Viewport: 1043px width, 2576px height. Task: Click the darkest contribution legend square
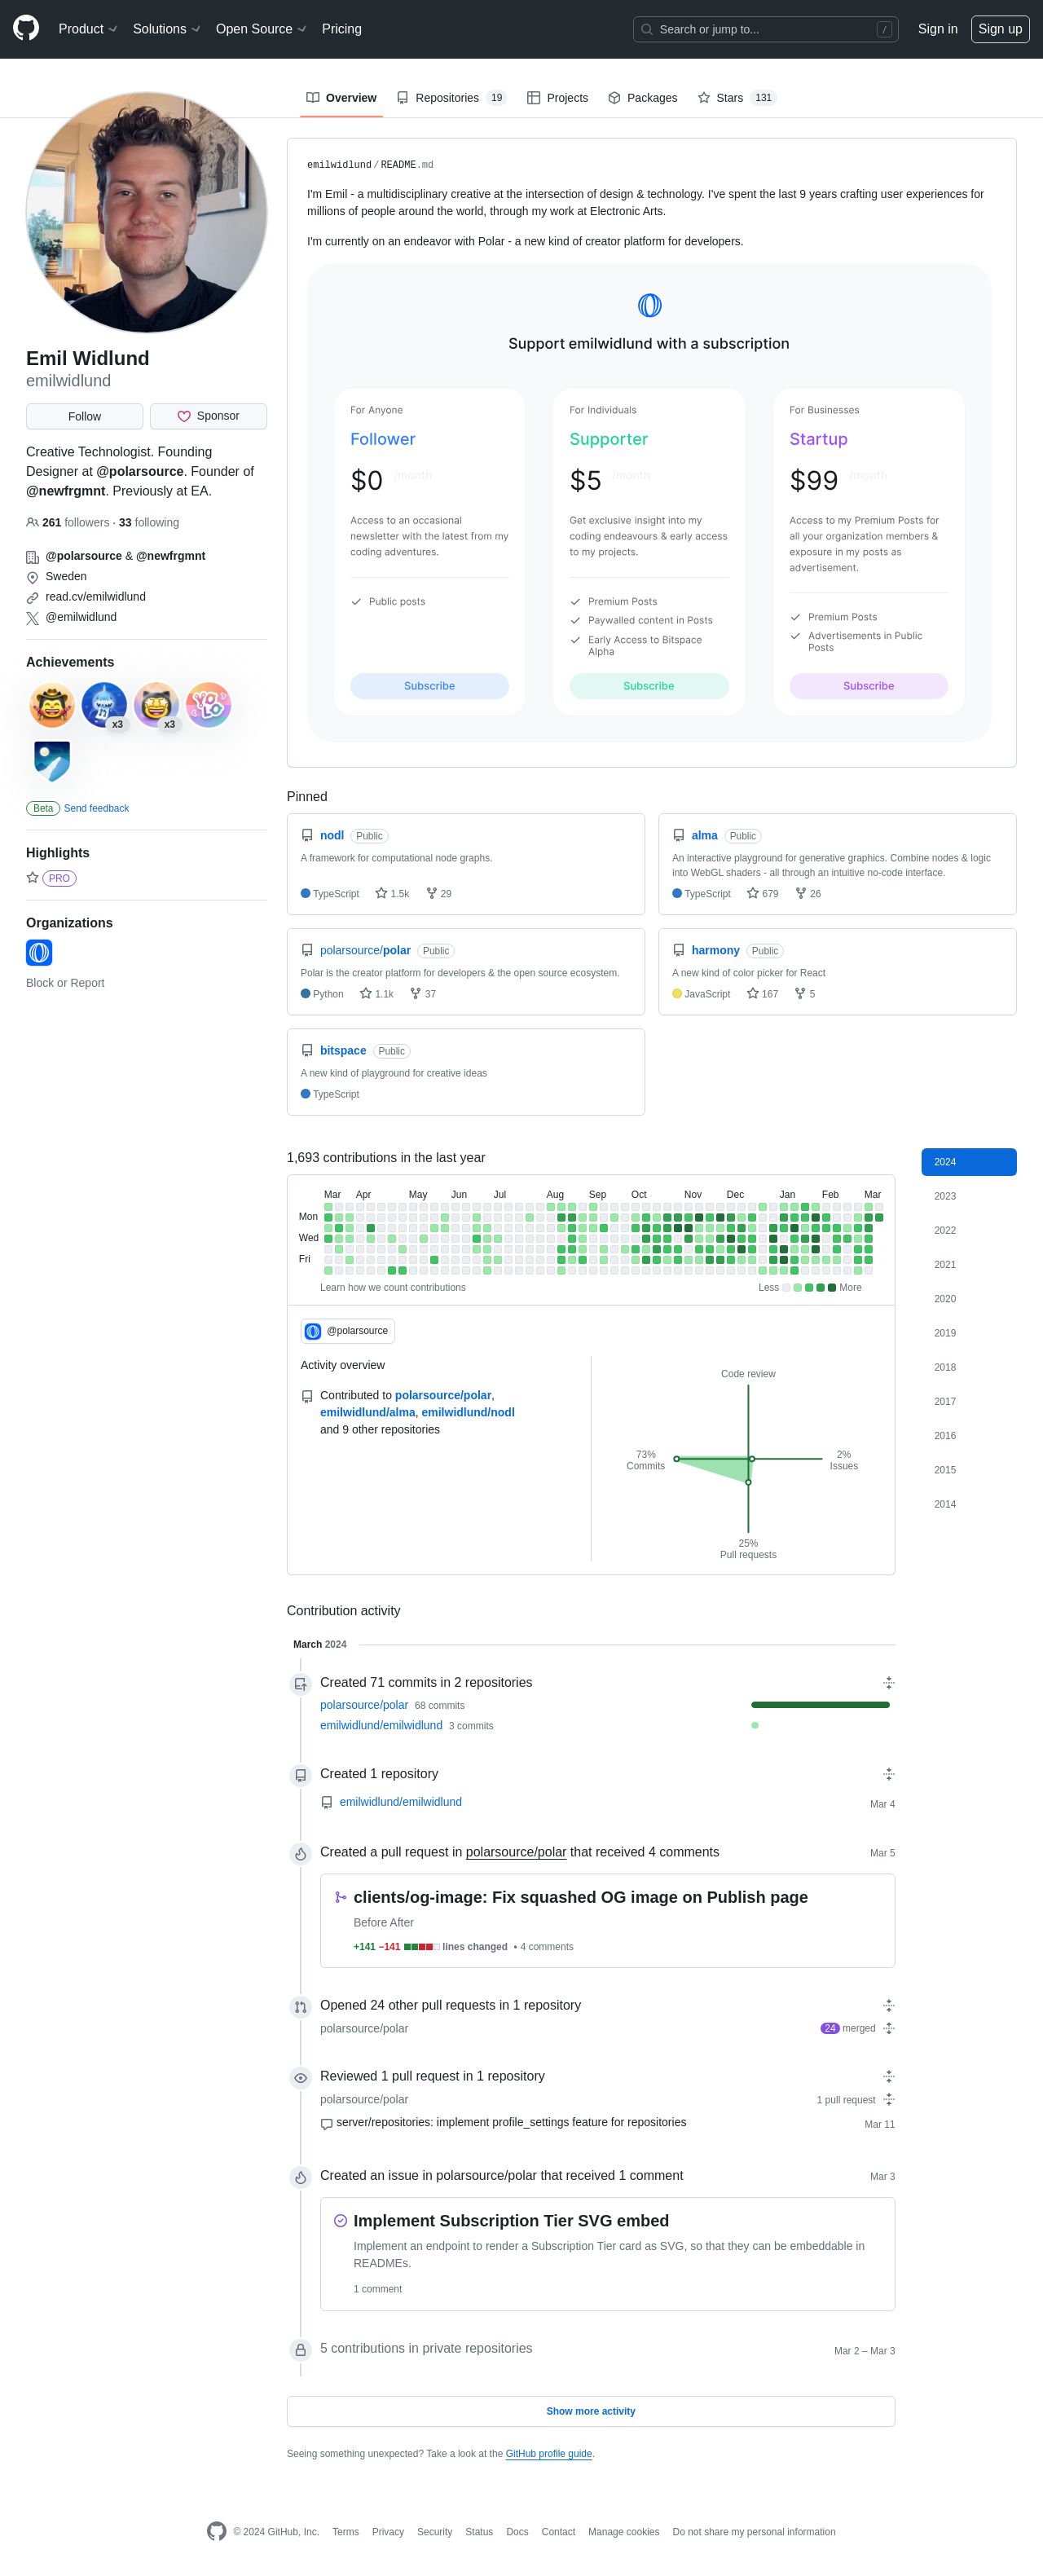(831, 1287)
